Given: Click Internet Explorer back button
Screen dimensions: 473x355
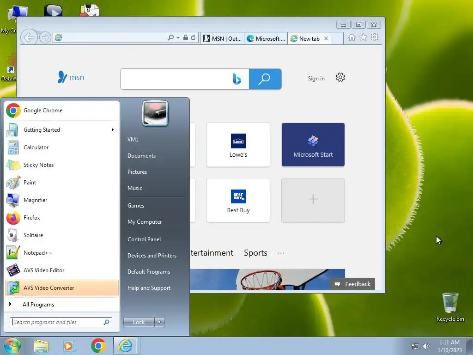Looking at the screenshot, I should click(29, 37).
